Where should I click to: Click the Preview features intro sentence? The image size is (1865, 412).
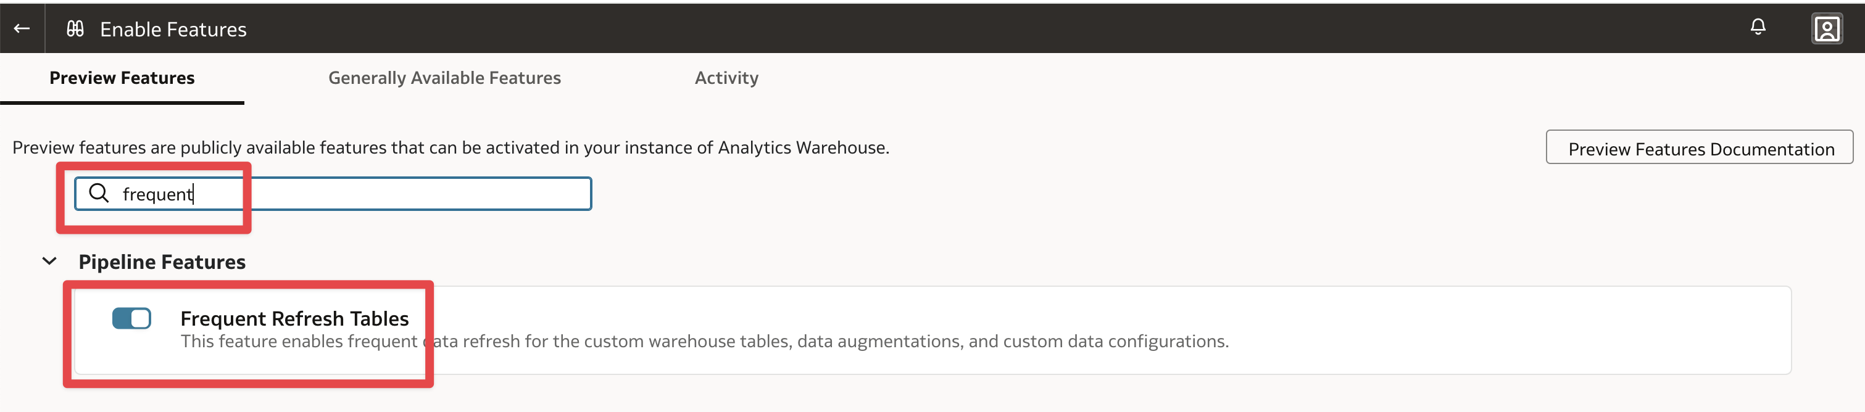tap(451, 147)
